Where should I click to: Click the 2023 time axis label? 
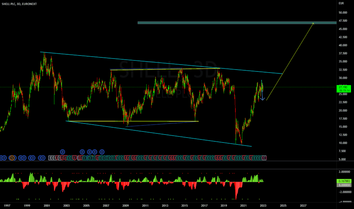point(263,205)
